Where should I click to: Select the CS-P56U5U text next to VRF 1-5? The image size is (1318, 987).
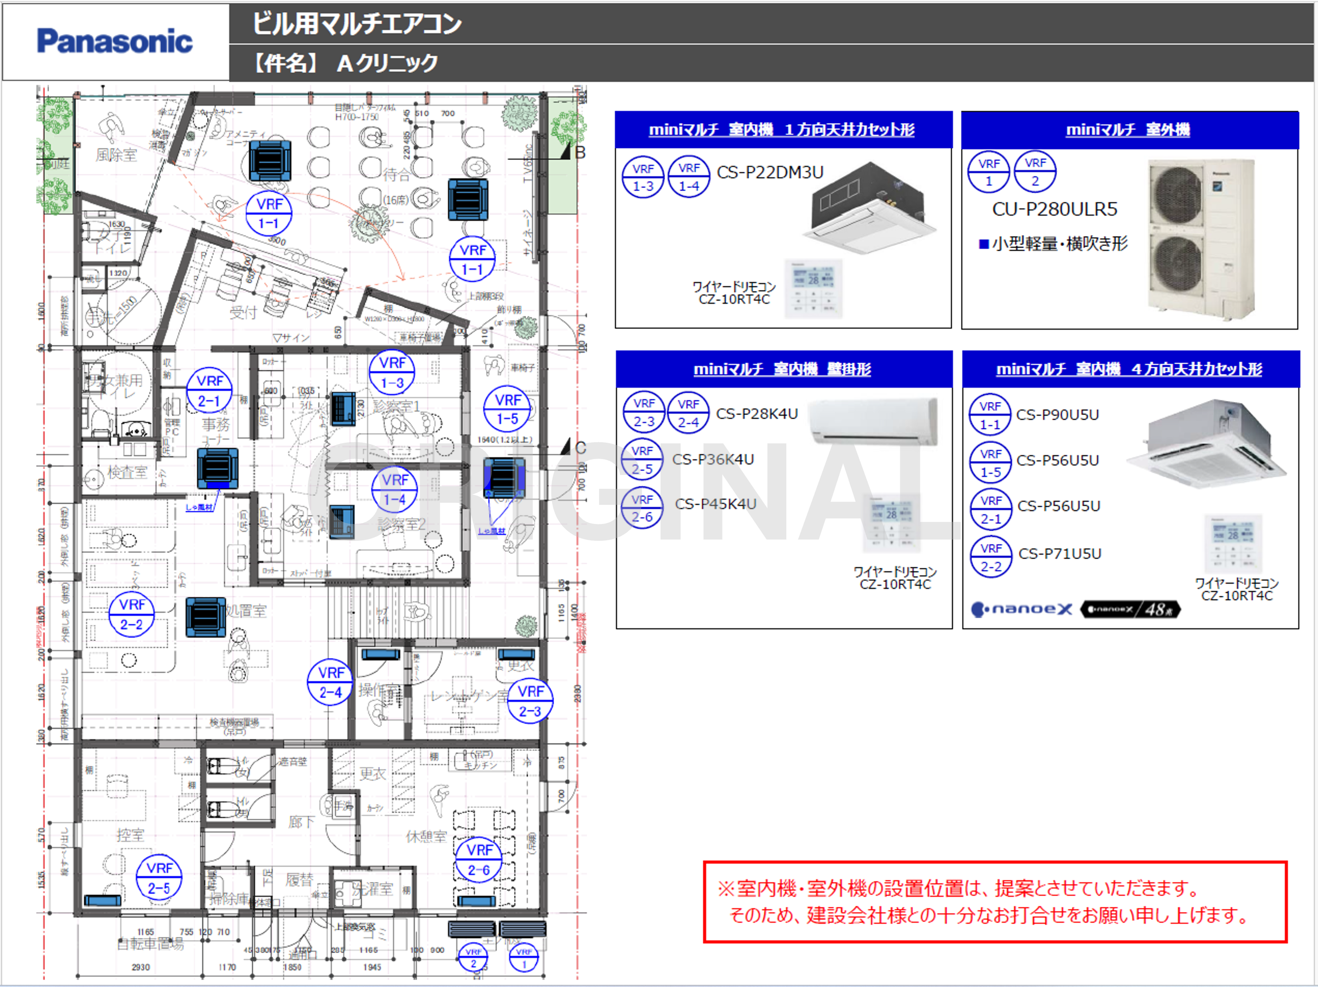[1057, 460]
